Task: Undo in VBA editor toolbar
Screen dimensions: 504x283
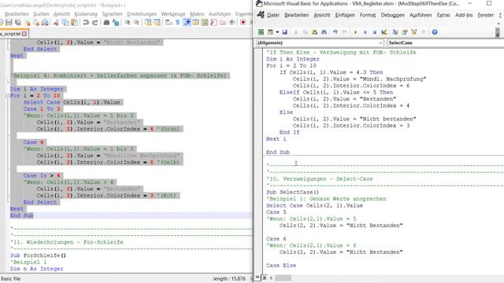Action: click(335, 32)
